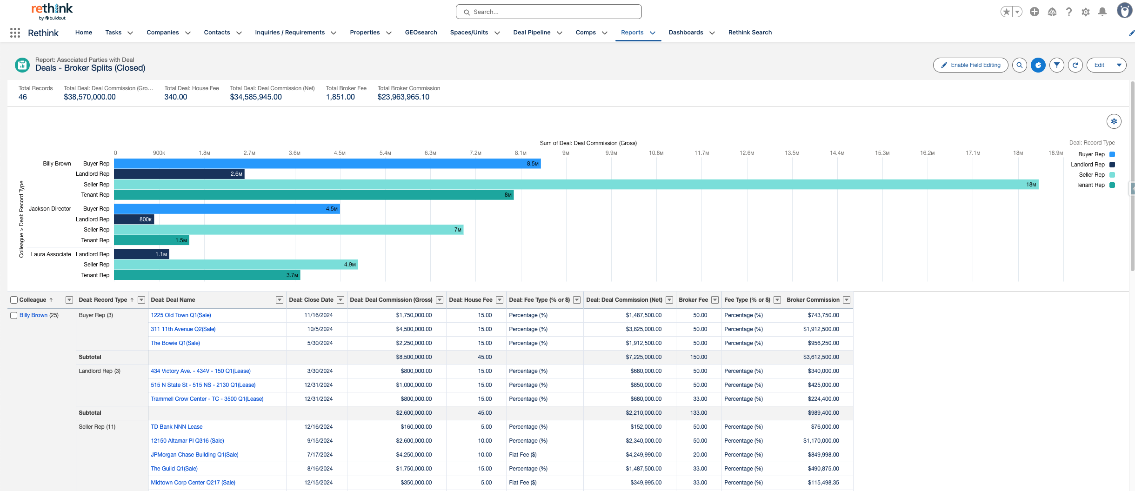Expand the Spaces/Units menu chevron
1135x491 pixels.
(x=497, y=33)
